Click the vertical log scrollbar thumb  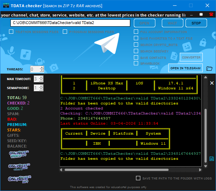click(206, 135)
